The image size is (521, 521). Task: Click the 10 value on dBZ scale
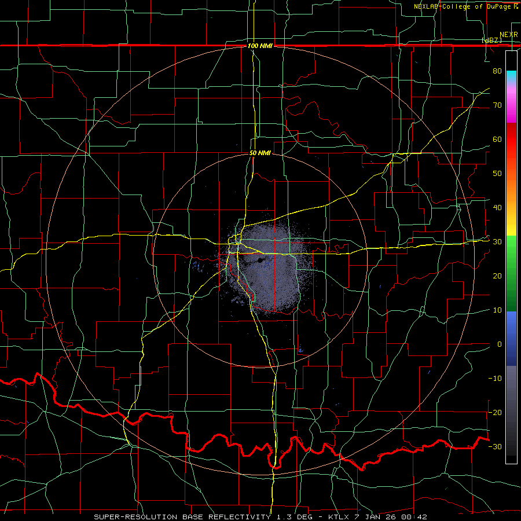pyautogui.click(x=497, y=310)
